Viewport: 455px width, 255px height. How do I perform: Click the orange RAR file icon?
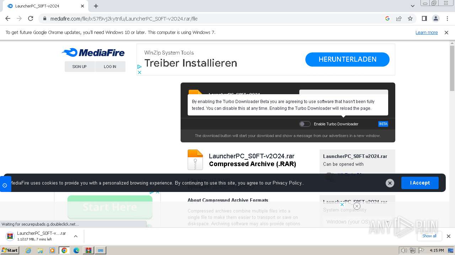coord(195,160)
